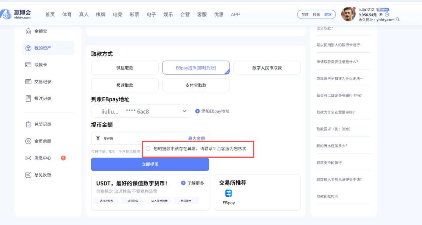Click the 意见反馈 feedback icon
Image resolution: width=422 pixels, height=225 pixels.
(28, 175)
